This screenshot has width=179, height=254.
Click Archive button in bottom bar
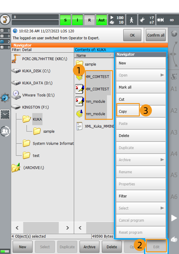click(89, 247)
